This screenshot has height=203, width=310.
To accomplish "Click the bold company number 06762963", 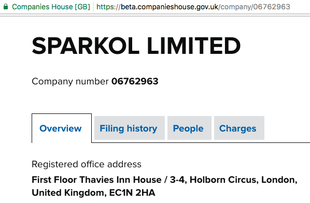I will point(135,81).
